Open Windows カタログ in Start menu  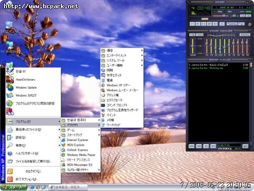pyautogui.click(x=33, y=95)
